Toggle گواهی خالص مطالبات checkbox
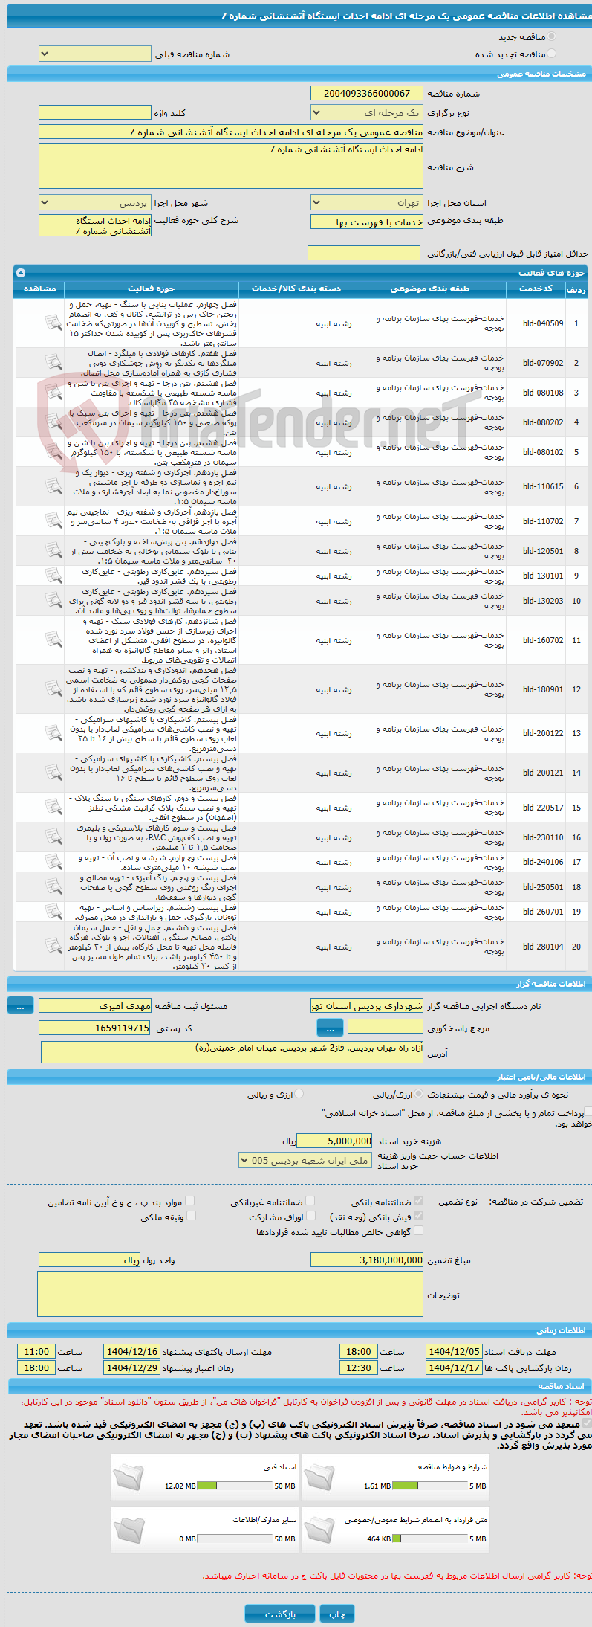The width and height of the screenshot is (592, 1627). (418, 1231)
